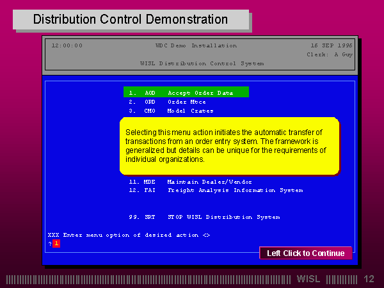Screen dimensions: 384x288
Task: Click the 16 SEP 1996 date text
Action: pyautogui.click(x=332, y=45)
